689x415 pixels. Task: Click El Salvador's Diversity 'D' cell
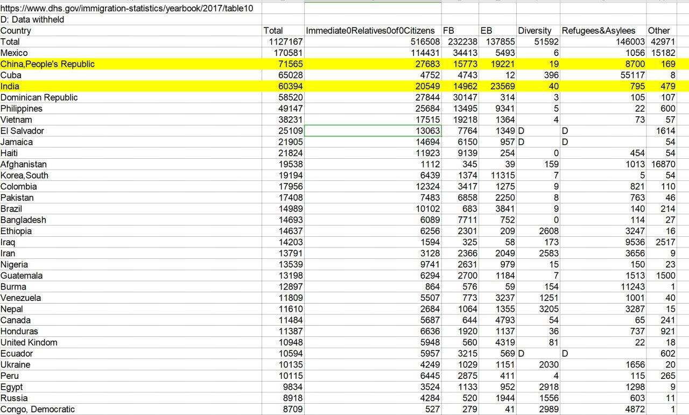(538, 131)
